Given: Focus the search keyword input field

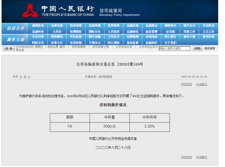Looking at the screenshot, I should click(x=175, y=48).
